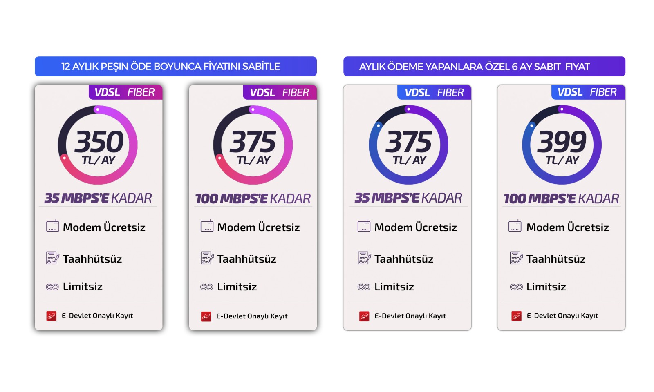
Task: Click the E-Devlet logo in the 350 TL plan
Action: click(52, 316)
